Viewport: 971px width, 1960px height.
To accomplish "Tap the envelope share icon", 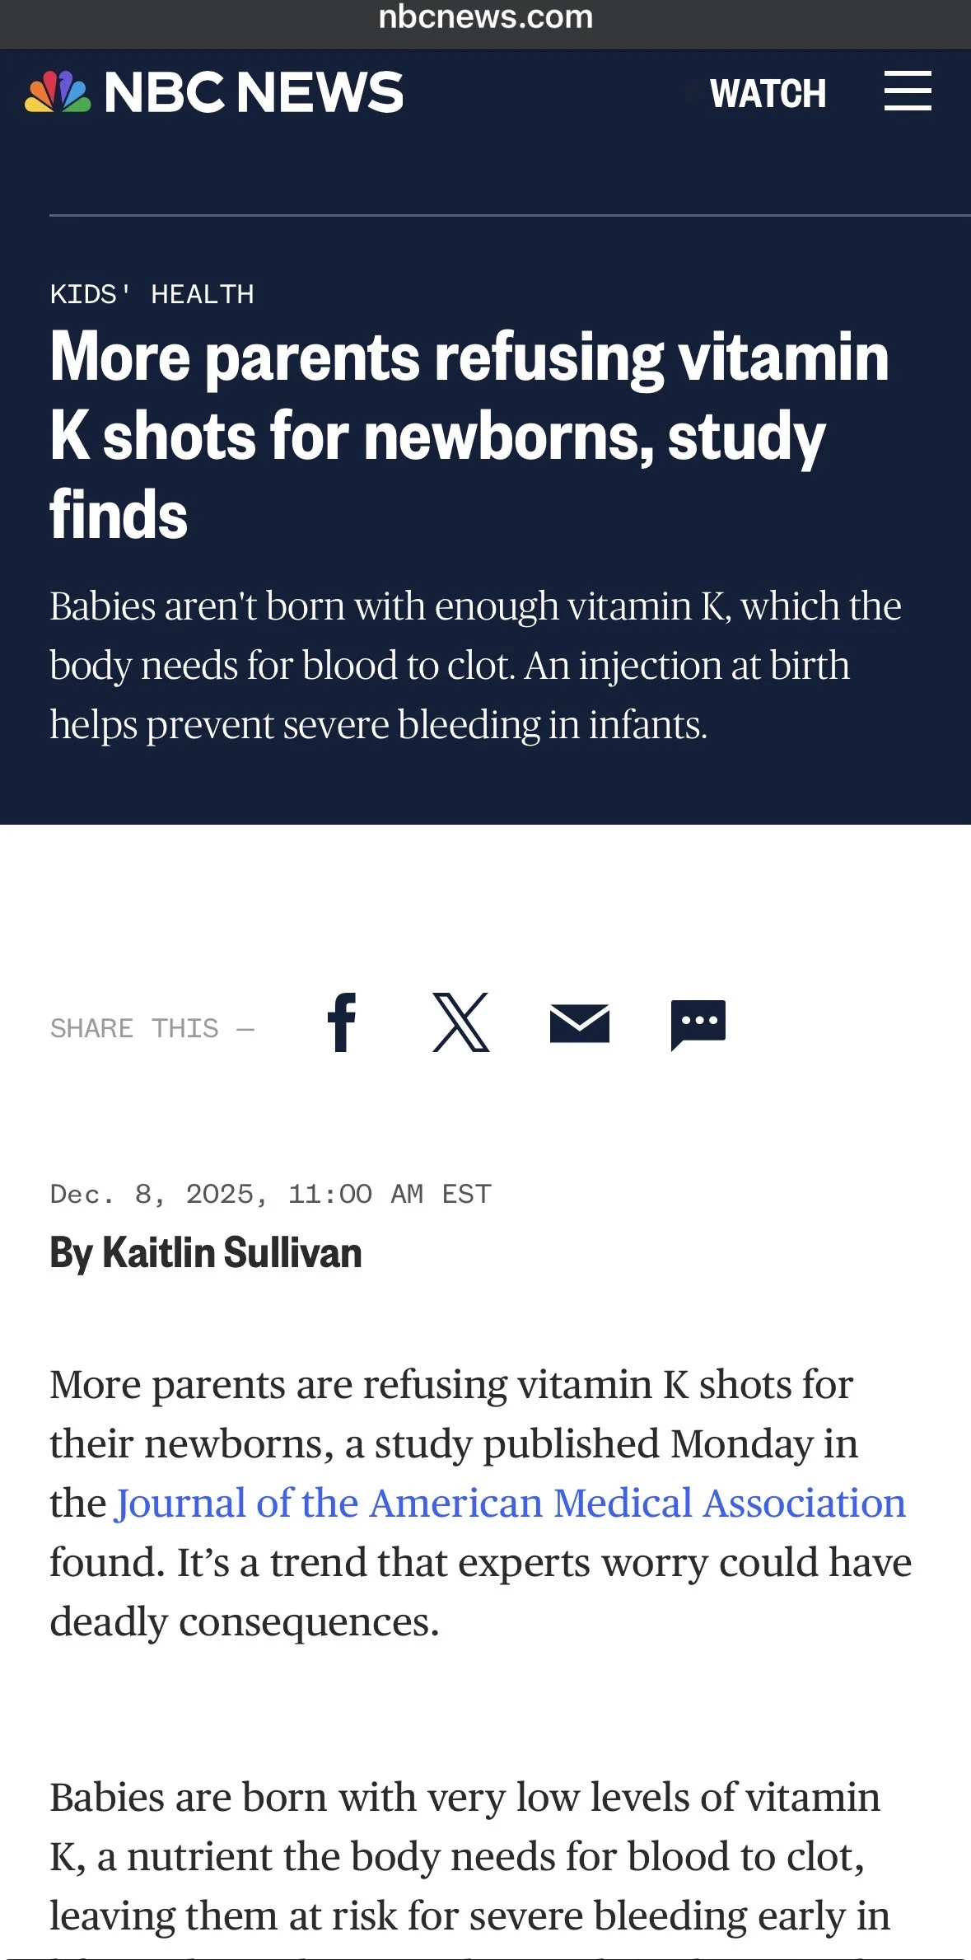I will tap(580, 1024).
